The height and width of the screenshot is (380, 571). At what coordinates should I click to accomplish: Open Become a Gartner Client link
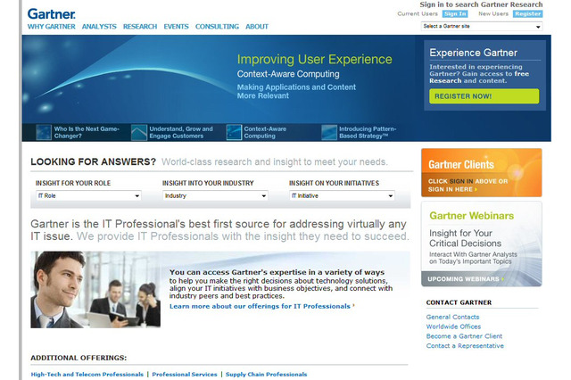click(x=464, y=336)
